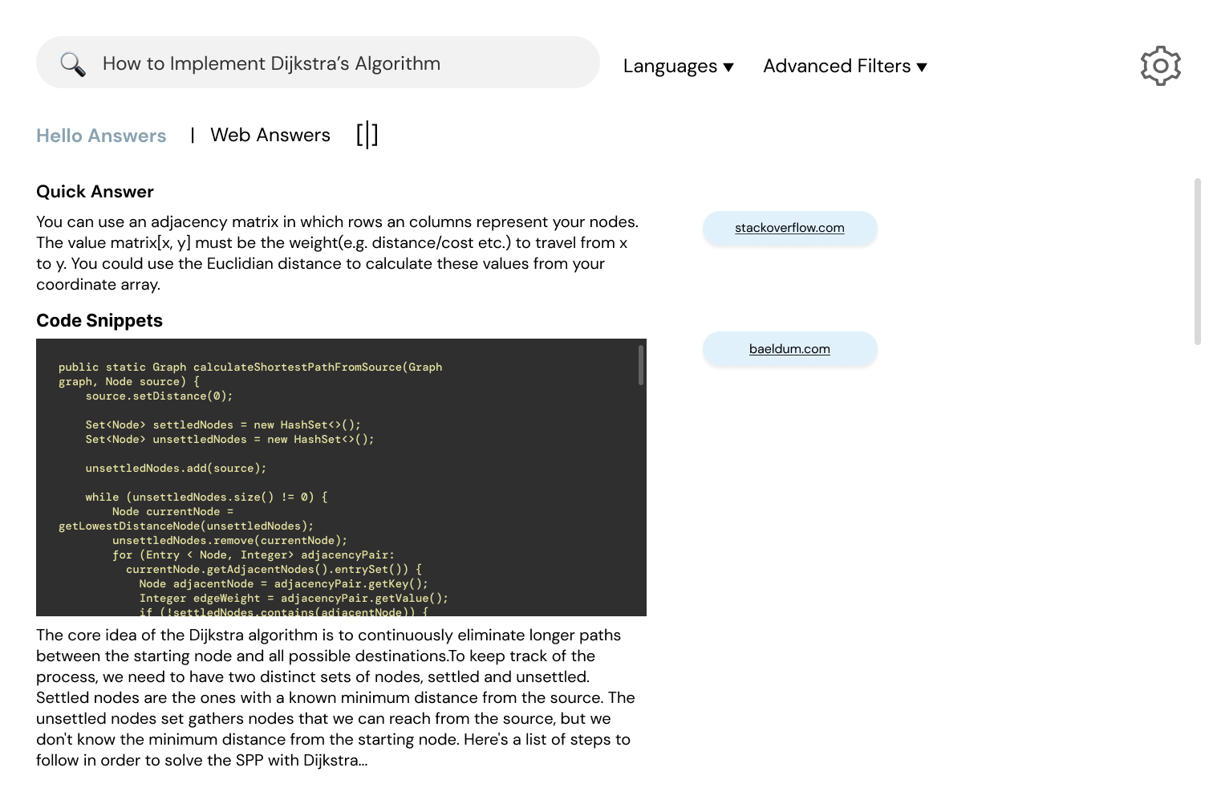Click the line starting 'while (unsettledNodes.size()'
Viewport: 1213px width, 788px height.
pyautogui.click(x=206, y=498)
